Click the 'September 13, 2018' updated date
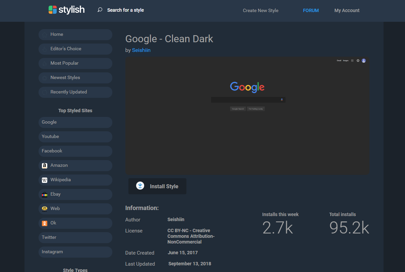This screenshot has width=405, height=272. click(190, 264)
